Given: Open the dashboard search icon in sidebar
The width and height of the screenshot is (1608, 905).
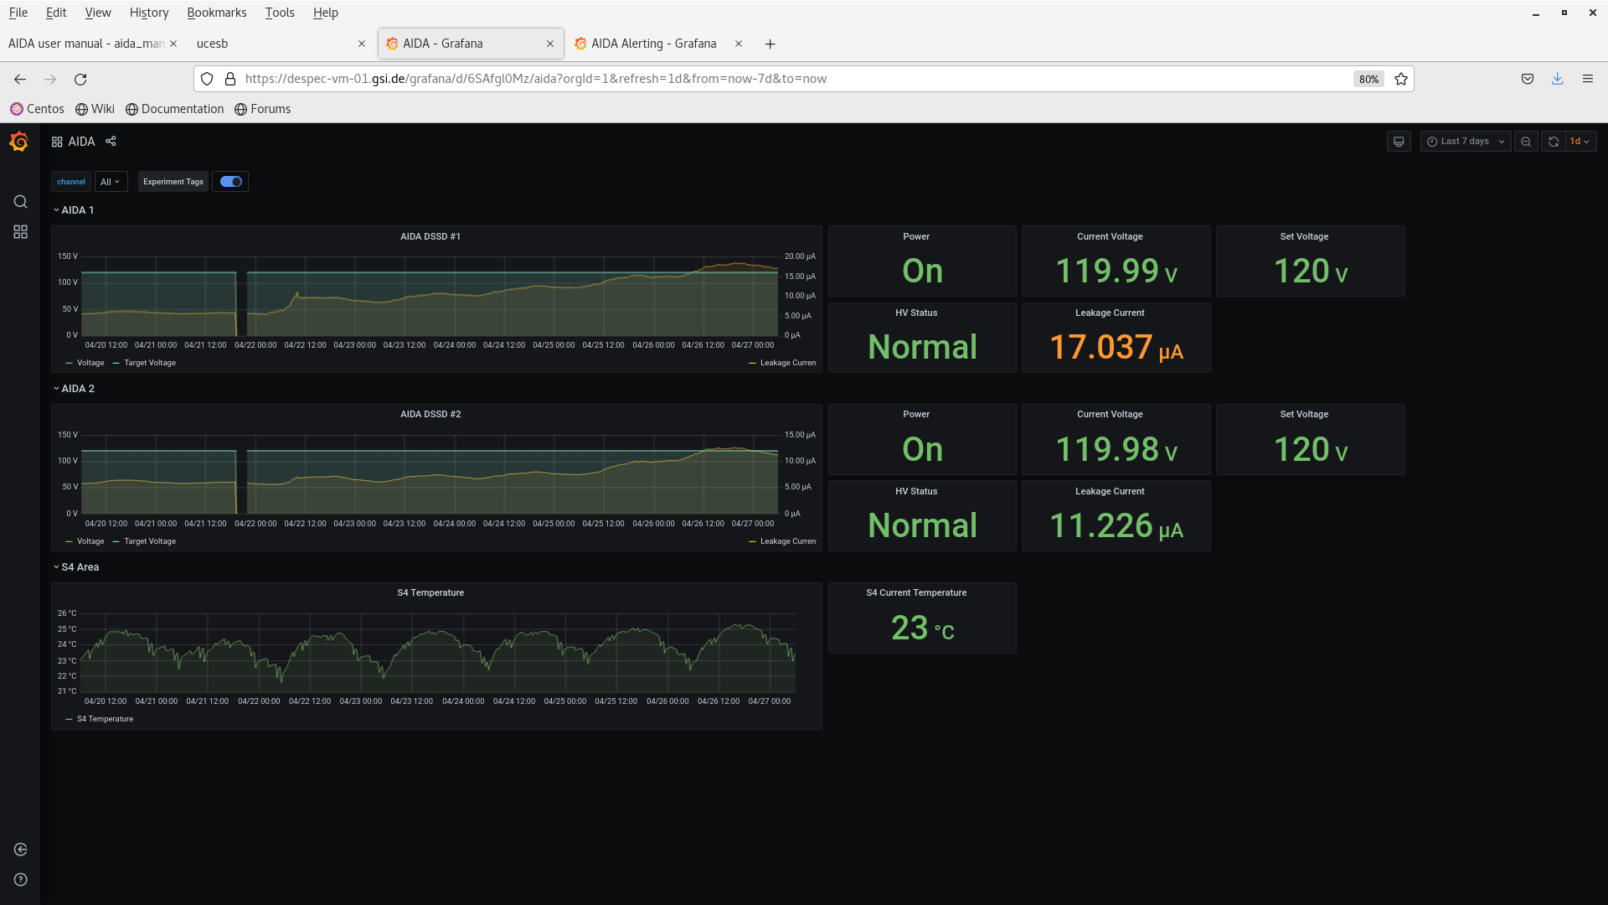Looking at the screenshot, I should coord(20,202).
